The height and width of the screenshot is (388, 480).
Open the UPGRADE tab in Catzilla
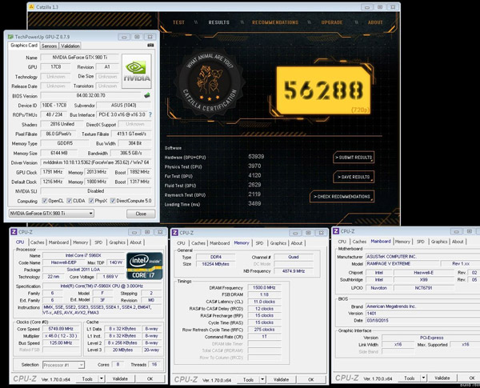pyautogui.click(x=332, y=22)
